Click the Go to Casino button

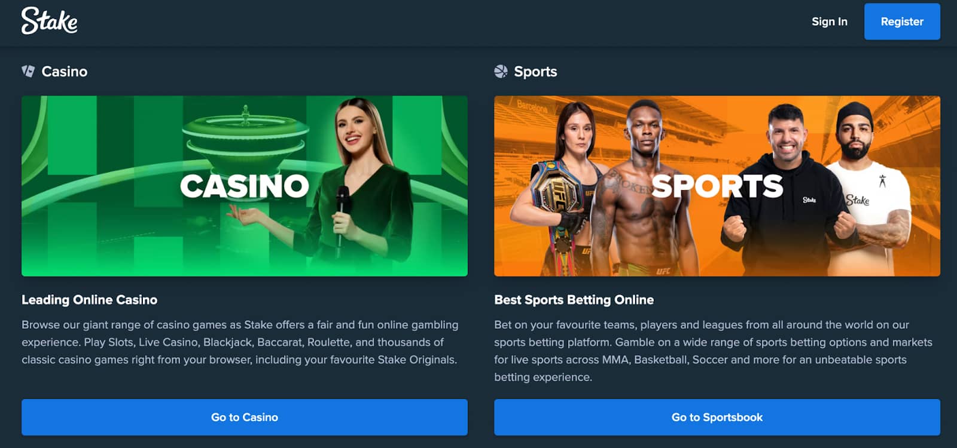[x=245, y=417]
